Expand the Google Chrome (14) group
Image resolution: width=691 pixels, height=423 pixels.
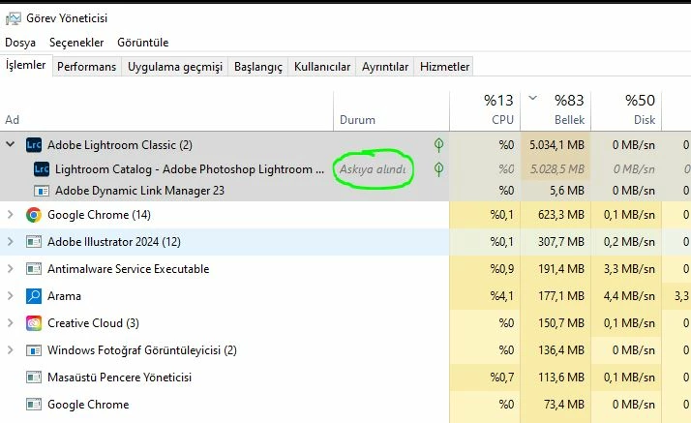click(x=10, y=215)
